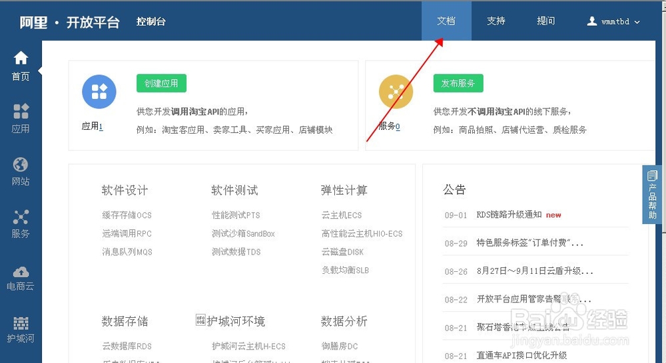Click the 创建应用 button
The image size is (666, 363).
[161, 83]
